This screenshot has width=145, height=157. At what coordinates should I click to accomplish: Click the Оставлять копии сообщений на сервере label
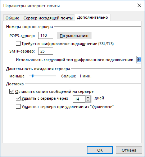pos(54,91)
